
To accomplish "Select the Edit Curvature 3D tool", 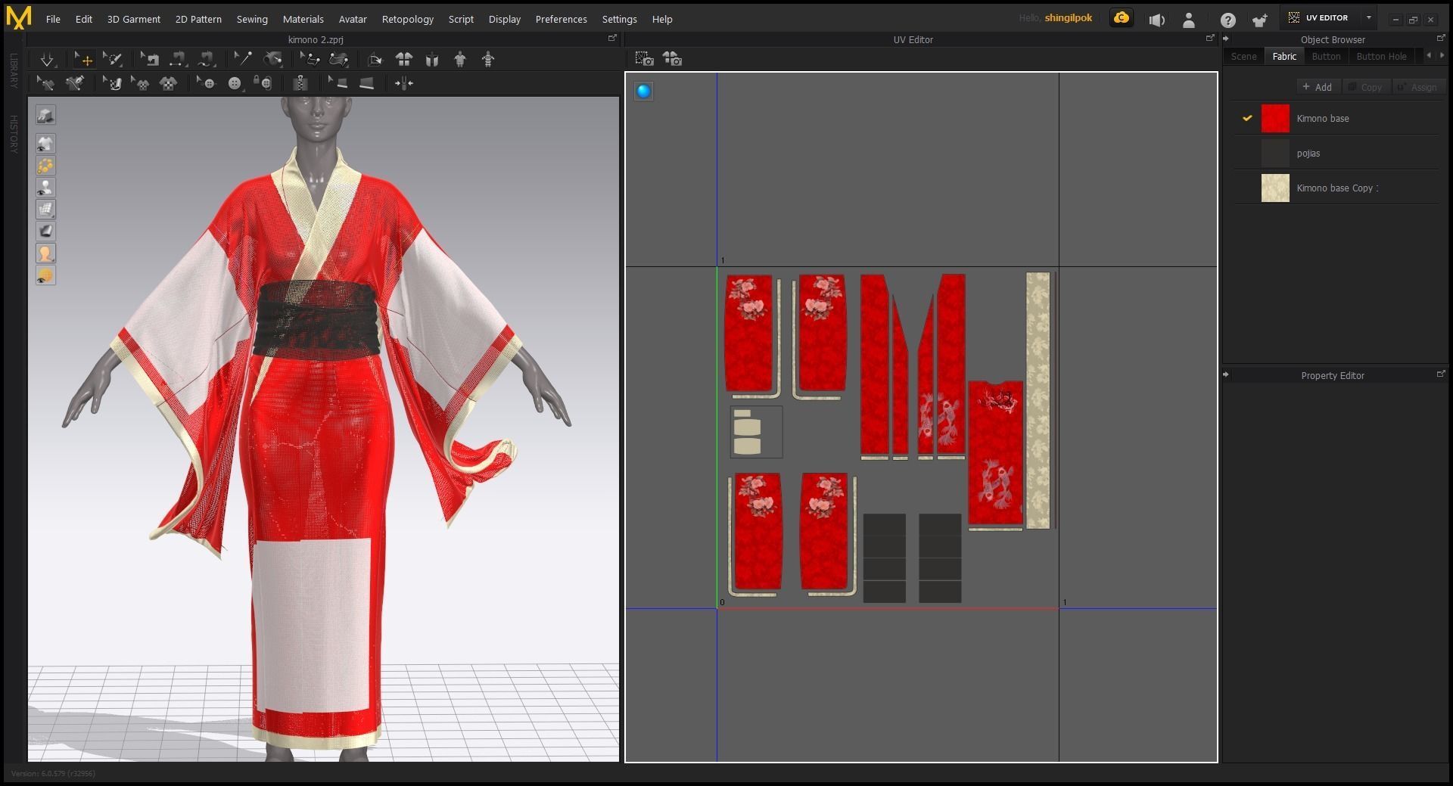I will point(45,83).
